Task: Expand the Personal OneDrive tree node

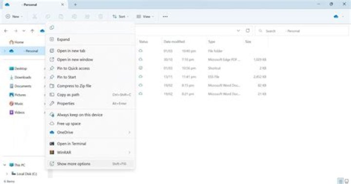Action: point(4,51)
